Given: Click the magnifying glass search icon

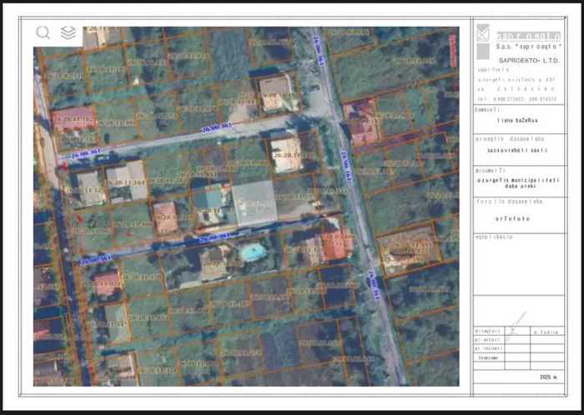Looking at the screenshot, I should 43,32.
